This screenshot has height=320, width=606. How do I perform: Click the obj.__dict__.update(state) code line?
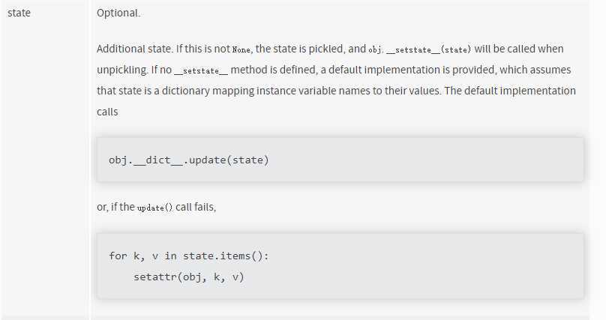point(188,160)
